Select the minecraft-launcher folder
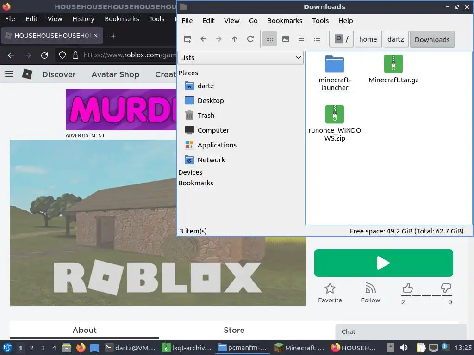This screenshot has width=474, height=355. point(335,73)
